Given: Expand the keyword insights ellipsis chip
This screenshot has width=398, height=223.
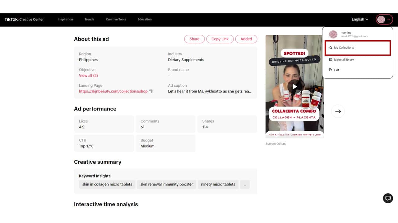Looking at the screenshot, I should click(245, 184).
